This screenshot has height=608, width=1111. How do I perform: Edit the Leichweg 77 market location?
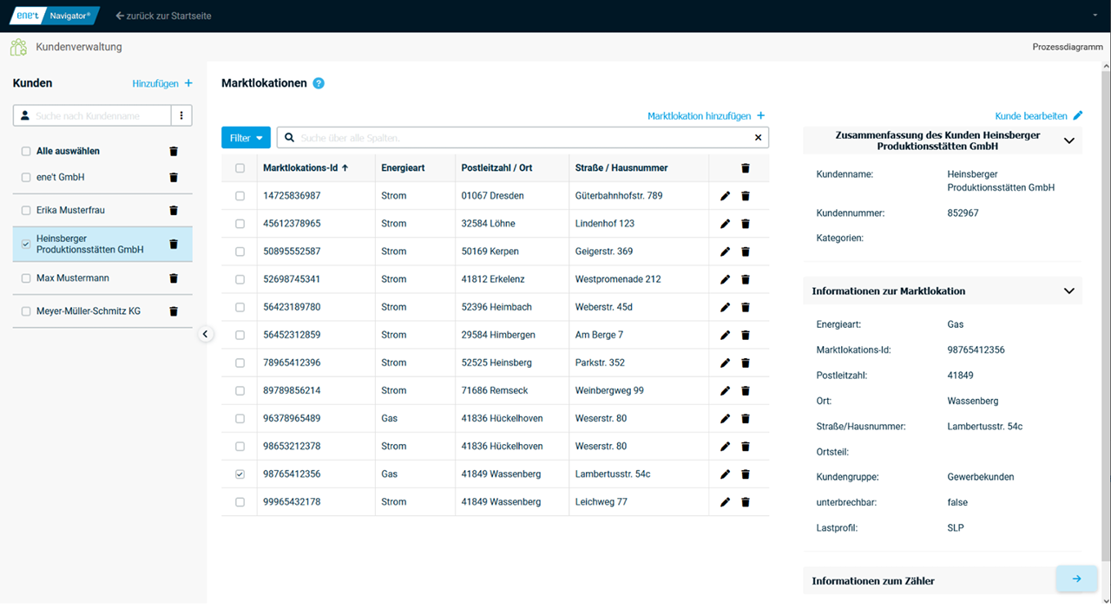pos(726,502)
